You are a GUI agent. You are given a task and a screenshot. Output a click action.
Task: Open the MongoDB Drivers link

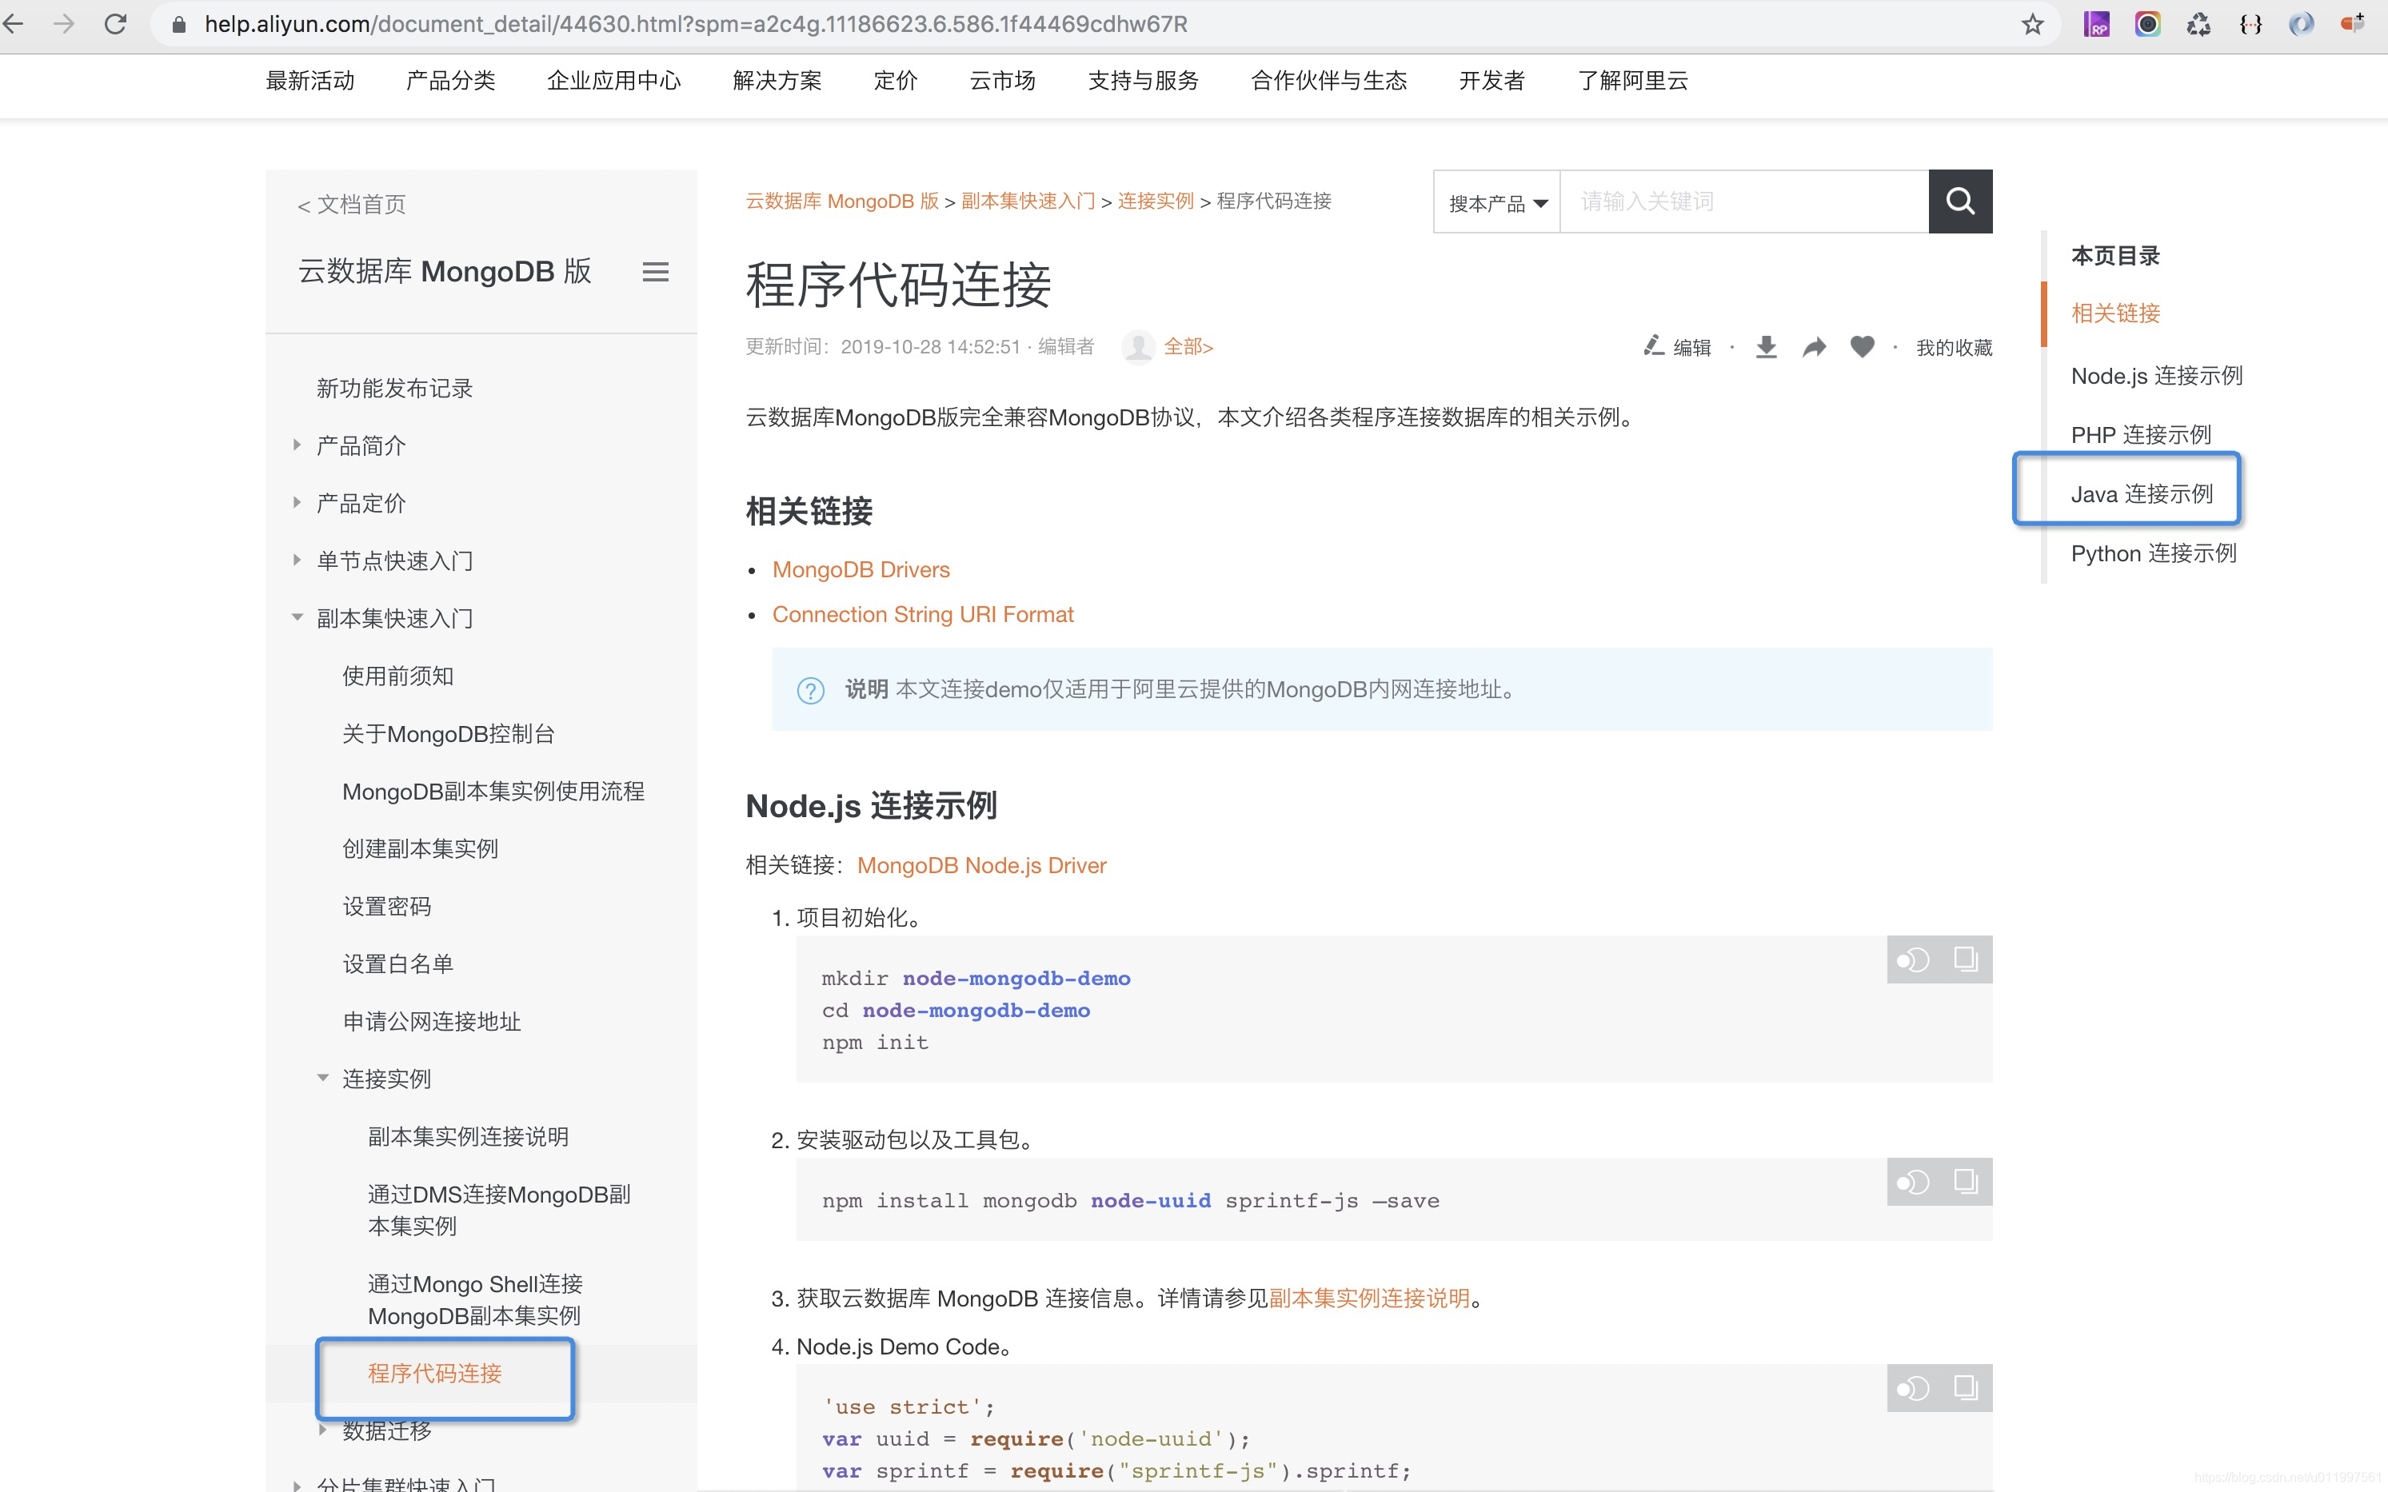tap(861, 569)
